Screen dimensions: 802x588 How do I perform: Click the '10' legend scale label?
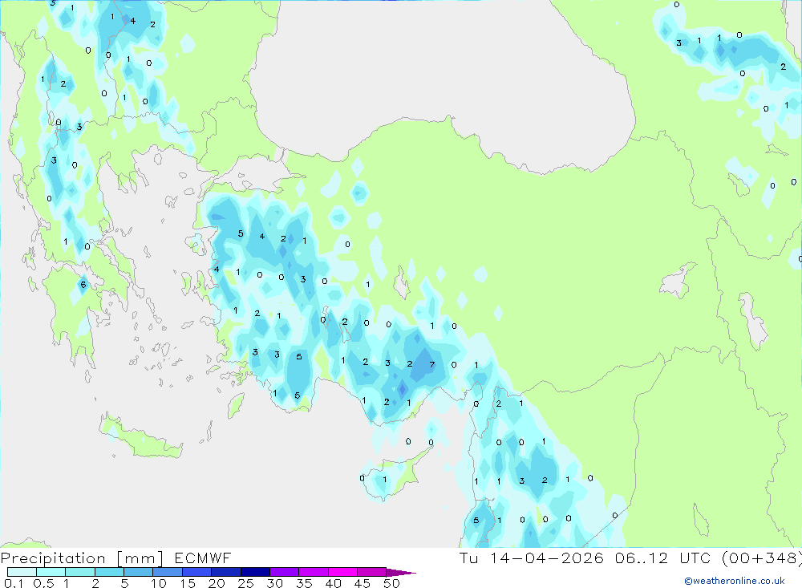(158, 583)
